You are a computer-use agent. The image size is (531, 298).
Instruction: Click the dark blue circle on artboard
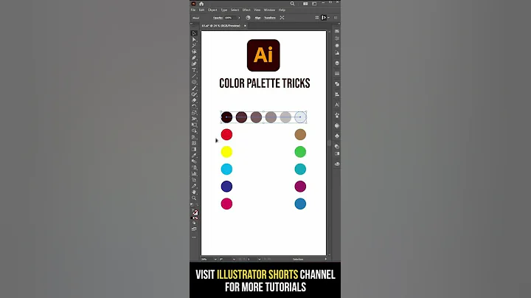(x=226, y=186)
